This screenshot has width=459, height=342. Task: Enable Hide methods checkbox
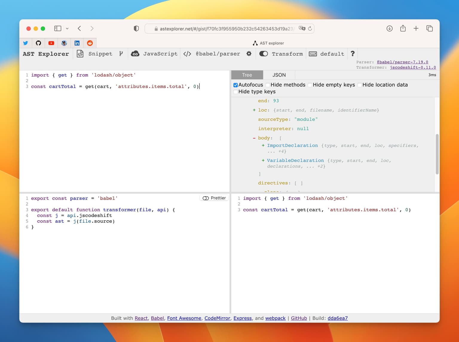[268, 85]
